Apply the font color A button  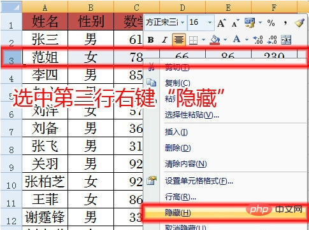(x=237, y=39)
